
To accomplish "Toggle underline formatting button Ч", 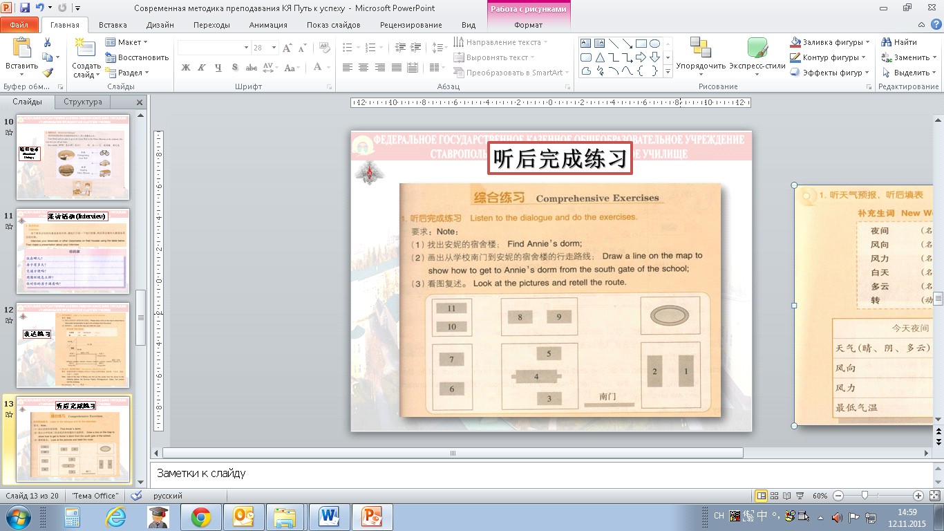I will click(x=218, y=68).
